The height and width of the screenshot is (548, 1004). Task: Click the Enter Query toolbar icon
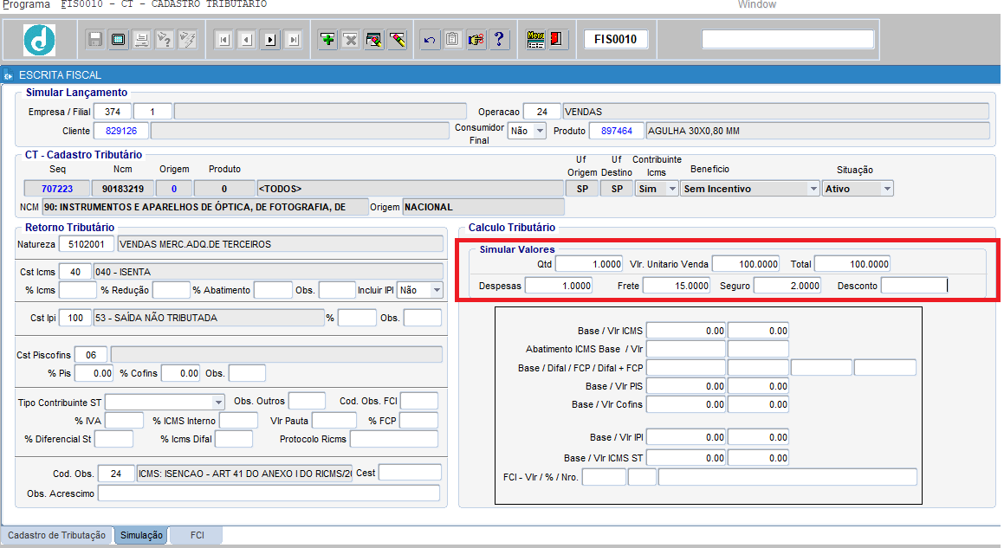pos(165,40)
